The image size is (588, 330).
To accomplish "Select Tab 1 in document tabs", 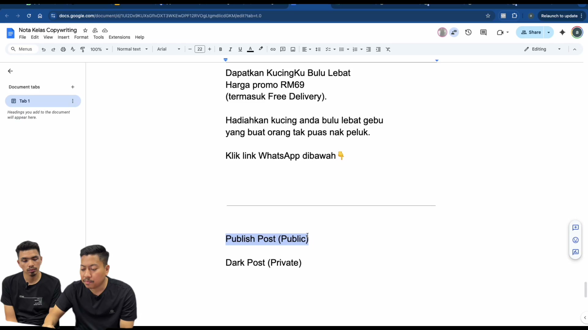I will (43, 101).
